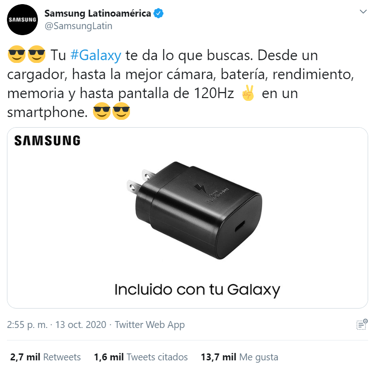Click the lightning bolt on the charger
The height and width of the screenshot is (371, 376).
(200, 188)
